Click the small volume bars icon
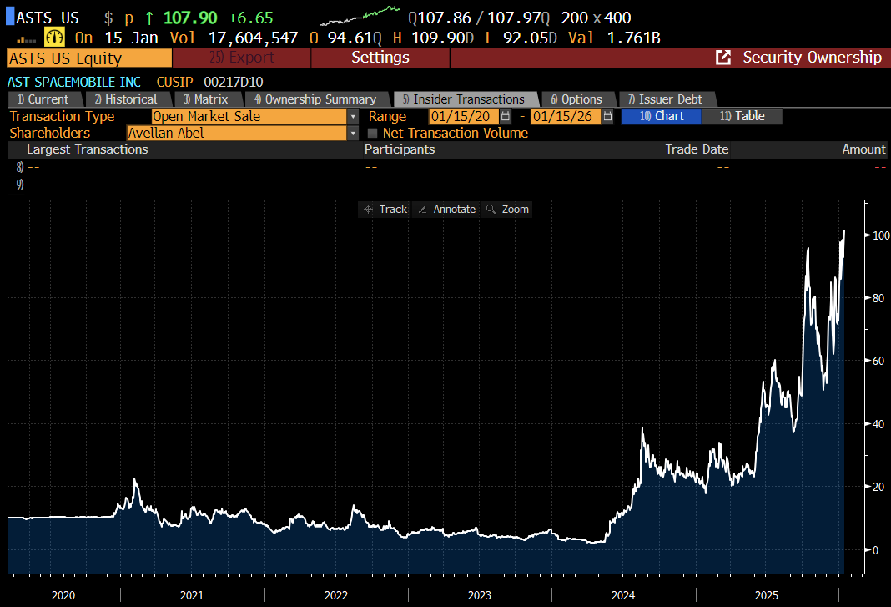Screen dimensions: 891x607 [26, 39]
